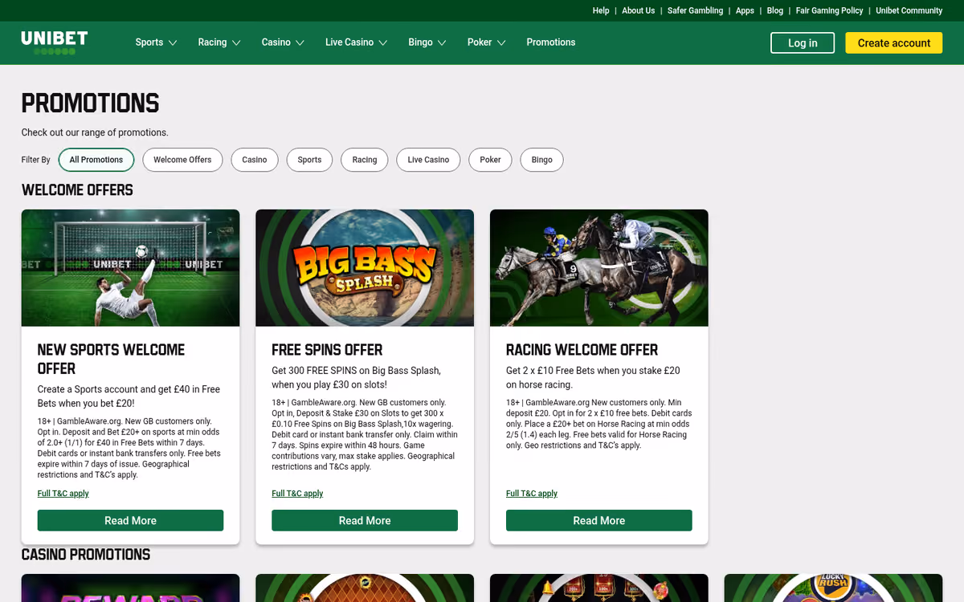The width and height of the screenshot is (964, 602).
Task: Filter promotions by Casino
Action: [255, 160]
